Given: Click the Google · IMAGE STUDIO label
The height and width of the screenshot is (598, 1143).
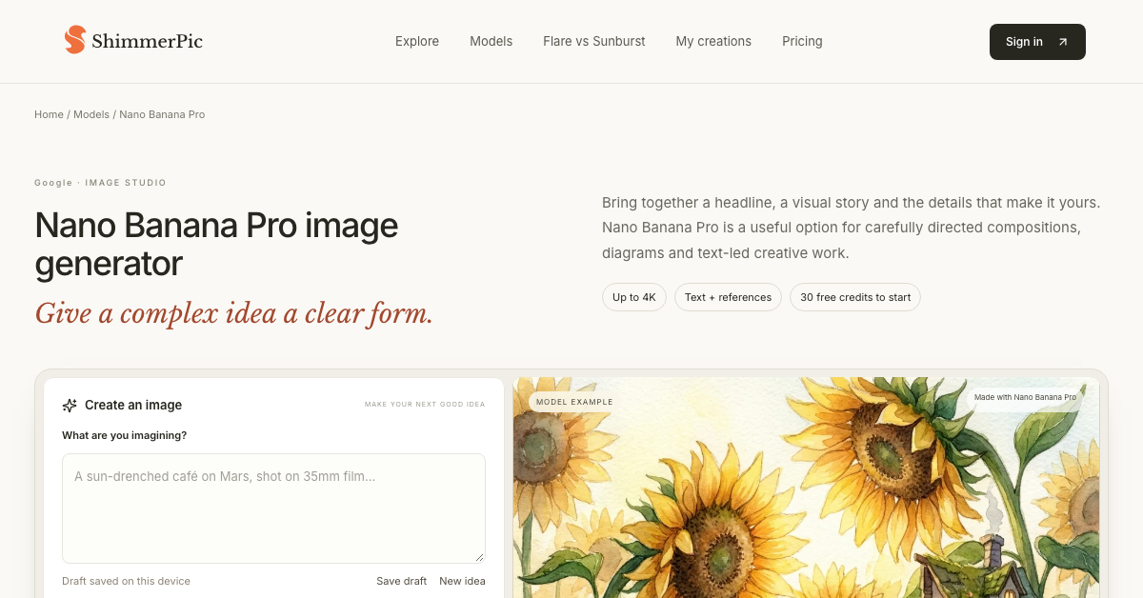Looking at the screenshot, I should (100, 183).
